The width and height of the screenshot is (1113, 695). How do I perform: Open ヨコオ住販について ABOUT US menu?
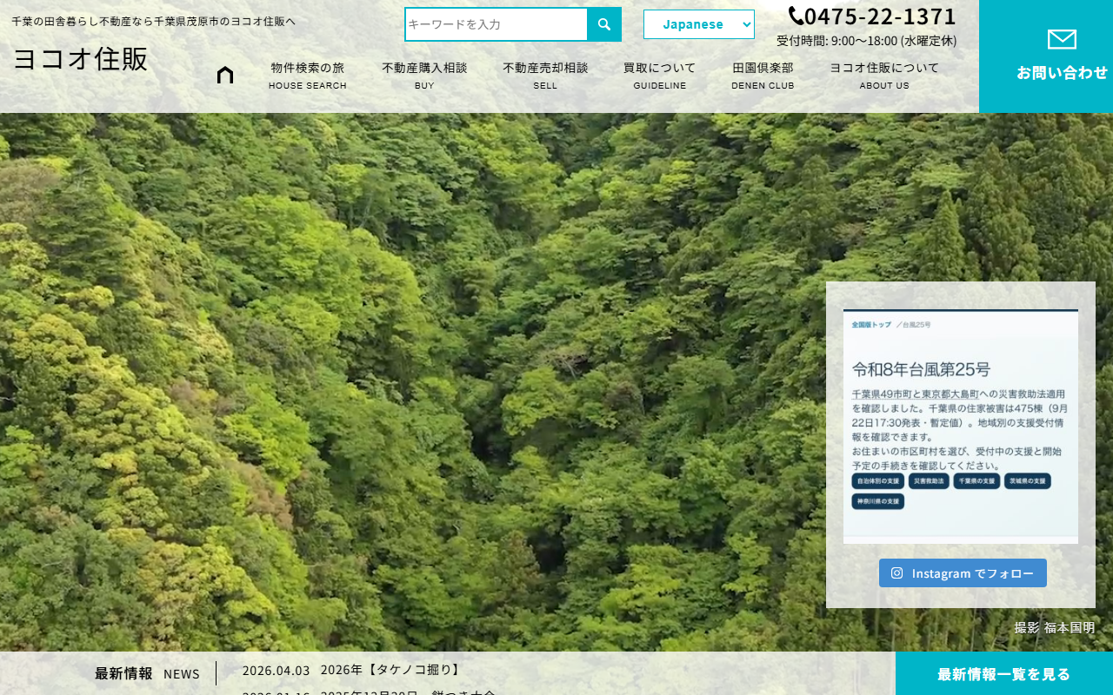884,76
